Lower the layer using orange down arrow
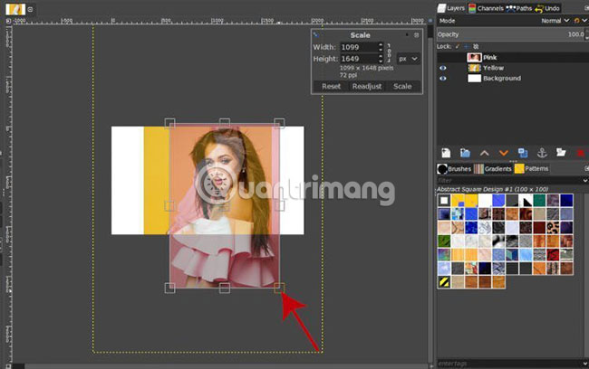Viewport: 589px width, 369px height. (503, 152)
